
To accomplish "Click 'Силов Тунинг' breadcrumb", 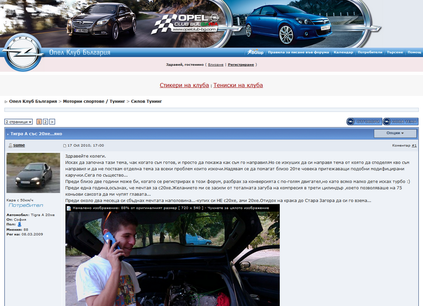I will (146, 101).
